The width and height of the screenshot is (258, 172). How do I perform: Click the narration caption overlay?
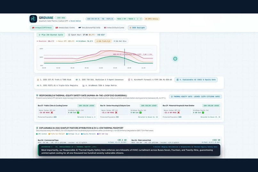pyautogui.click(x=129, y=150)
